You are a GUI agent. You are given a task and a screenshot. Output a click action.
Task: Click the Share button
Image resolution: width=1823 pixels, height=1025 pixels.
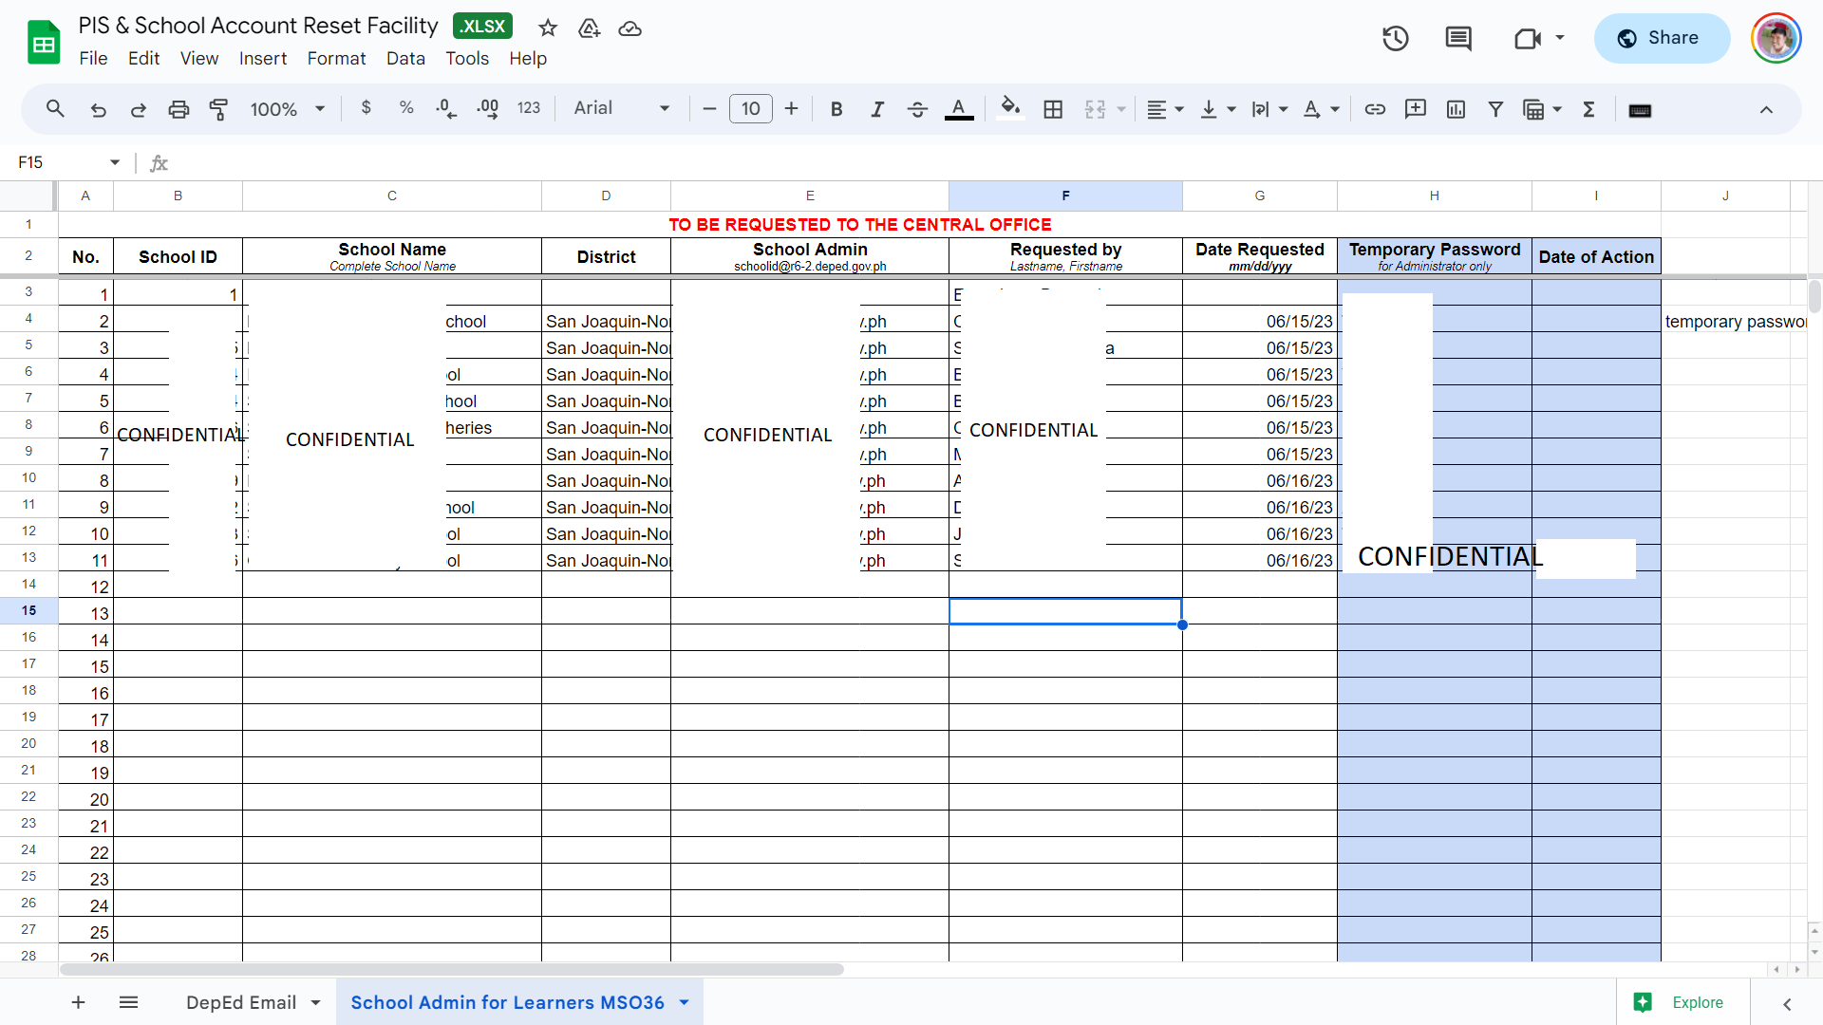click(1662, 38)
